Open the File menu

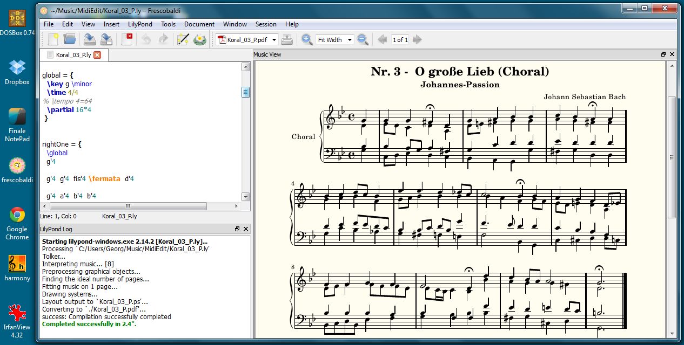(49, 24)
